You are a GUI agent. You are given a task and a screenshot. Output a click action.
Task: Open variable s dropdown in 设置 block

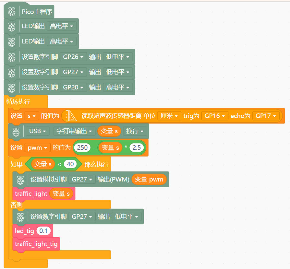click(x=32, y=116)
